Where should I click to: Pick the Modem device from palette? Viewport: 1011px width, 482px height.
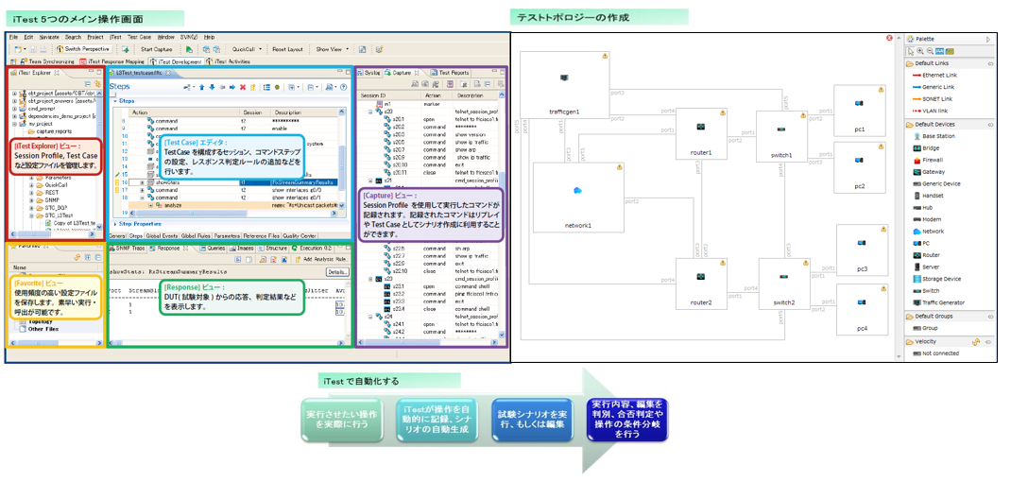[x=927, y=219]
